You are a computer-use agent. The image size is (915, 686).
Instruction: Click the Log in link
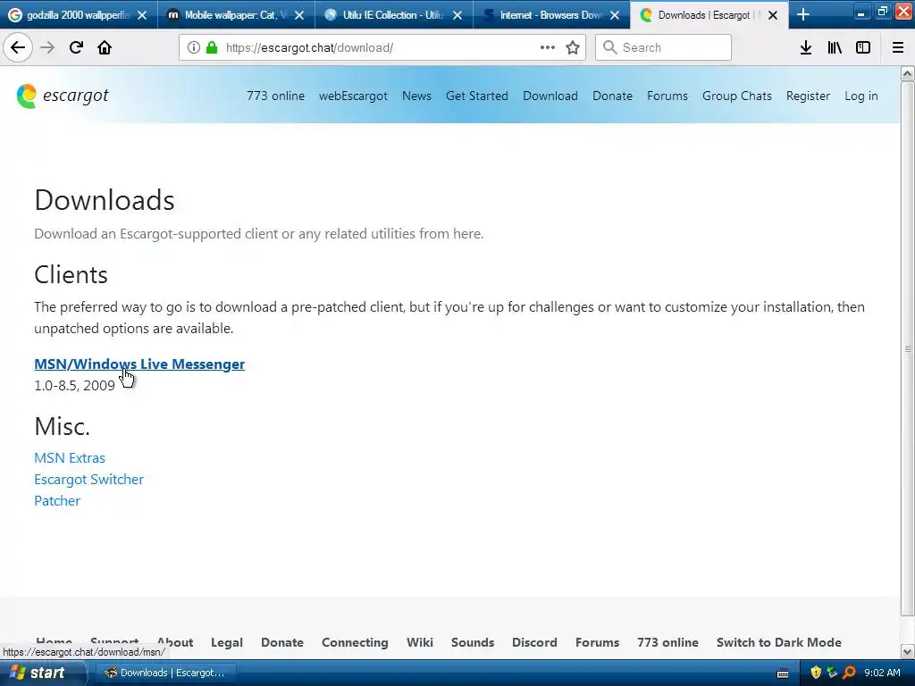pyautogui.click(x=860, y=96)
